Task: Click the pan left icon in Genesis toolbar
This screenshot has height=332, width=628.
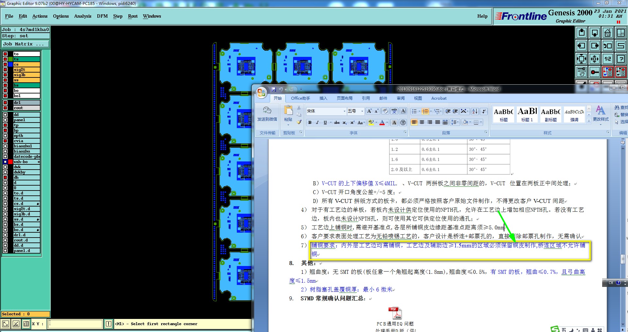Action: tap(582, 46)
